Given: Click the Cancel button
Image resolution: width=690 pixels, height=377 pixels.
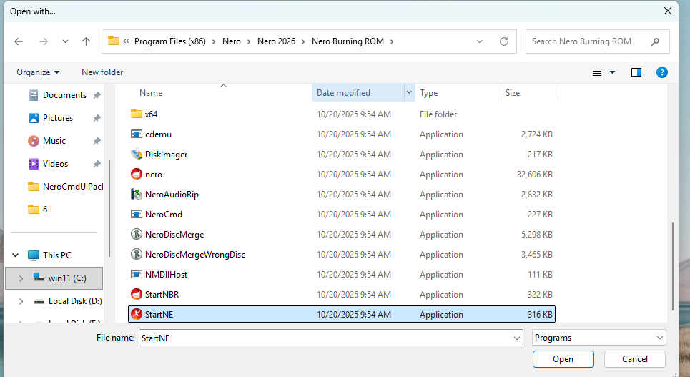Looking at the screenshot, I should pyautogui.click(x=634, y=359).
